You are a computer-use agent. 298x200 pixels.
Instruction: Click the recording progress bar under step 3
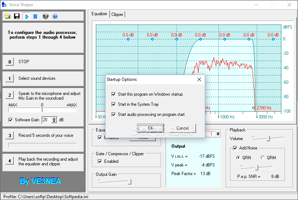[x=42, y=145]
